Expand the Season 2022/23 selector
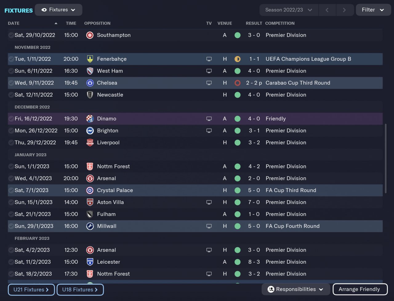 [289, 10]
